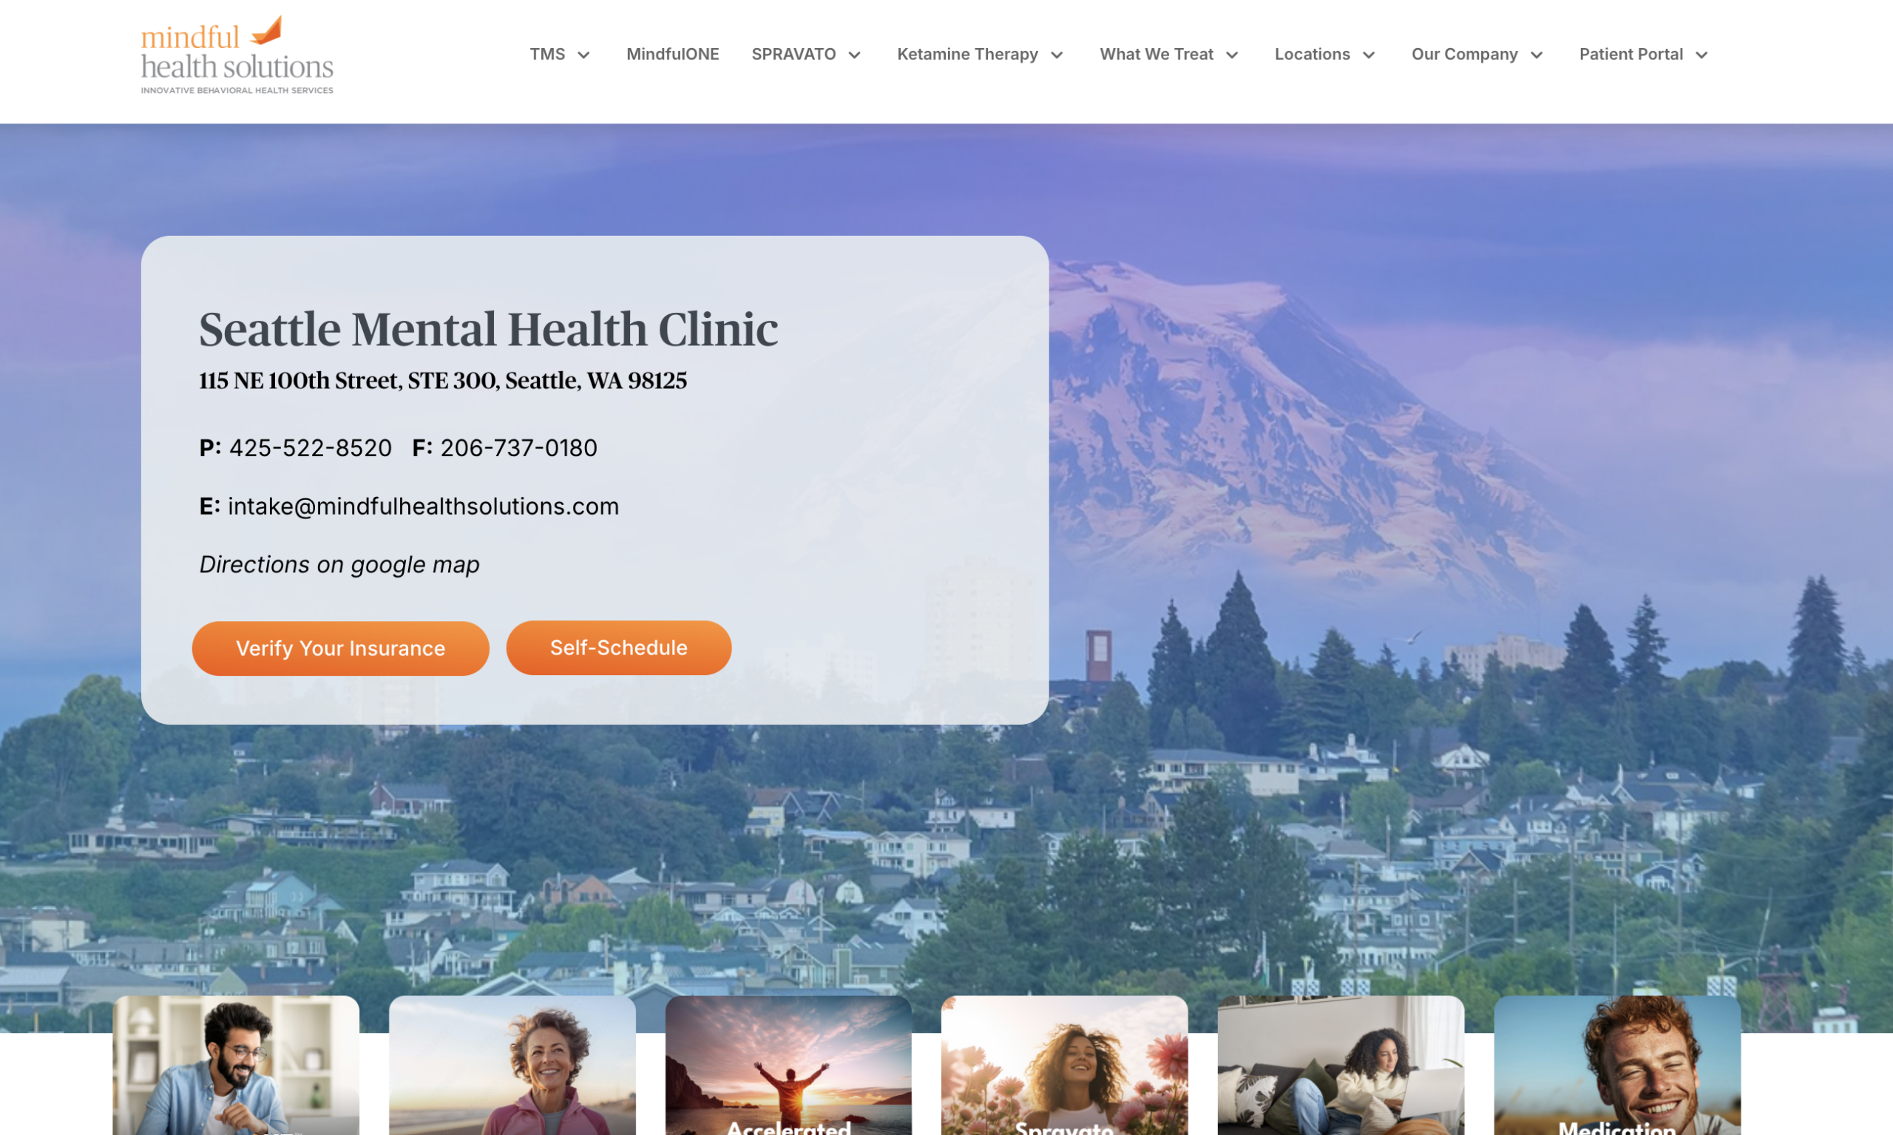Open Directions on google map link
This screenshot has height=1135, width=1893.
point(339,564)
